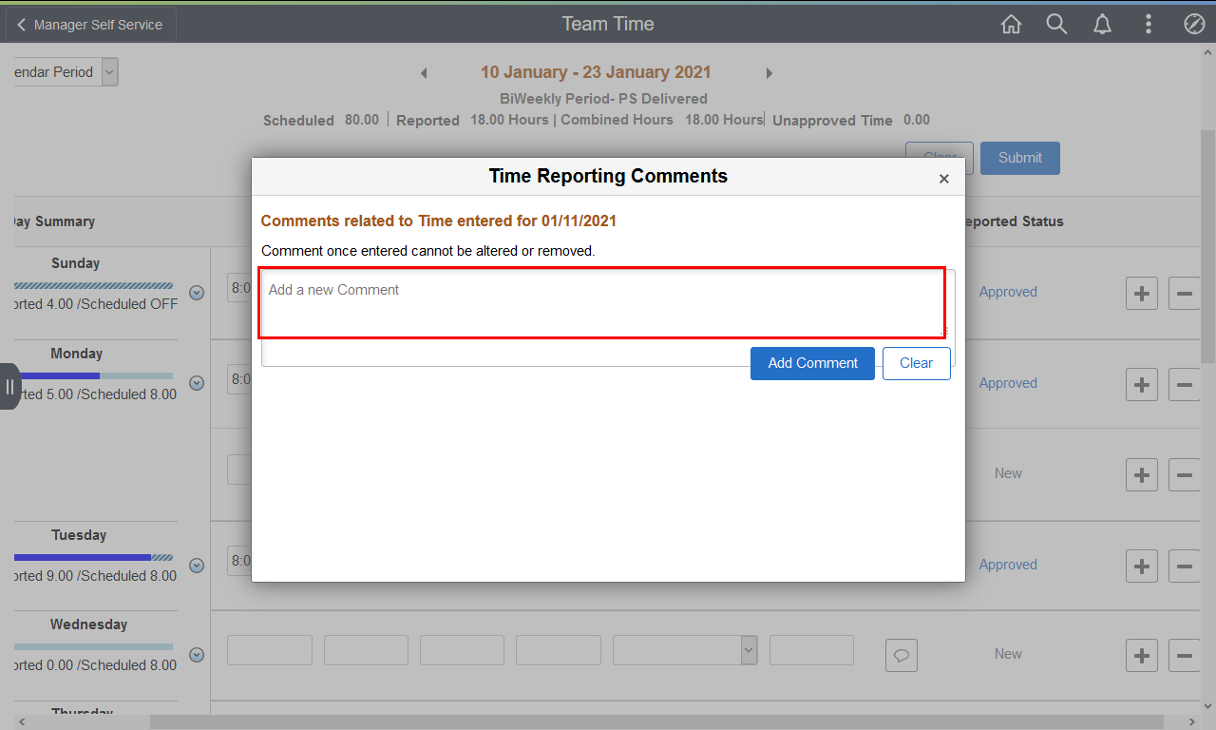
Task: Open the Actions three-dot menu
Action: point(1149,25)
